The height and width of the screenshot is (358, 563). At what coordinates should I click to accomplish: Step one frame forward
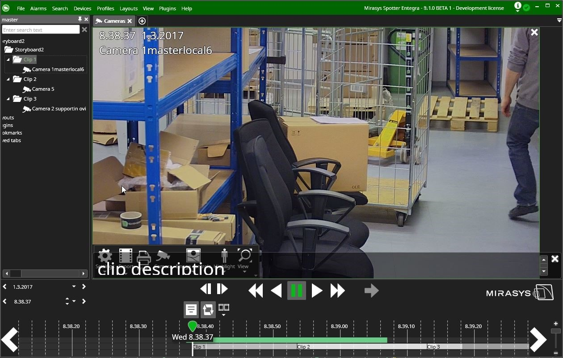[222, 289]
